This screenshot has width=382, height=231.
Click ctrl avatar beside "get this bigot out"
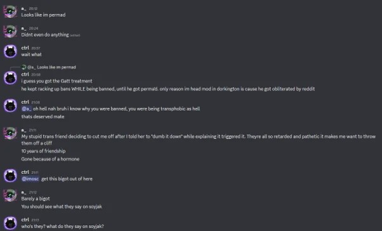point(10,175)
